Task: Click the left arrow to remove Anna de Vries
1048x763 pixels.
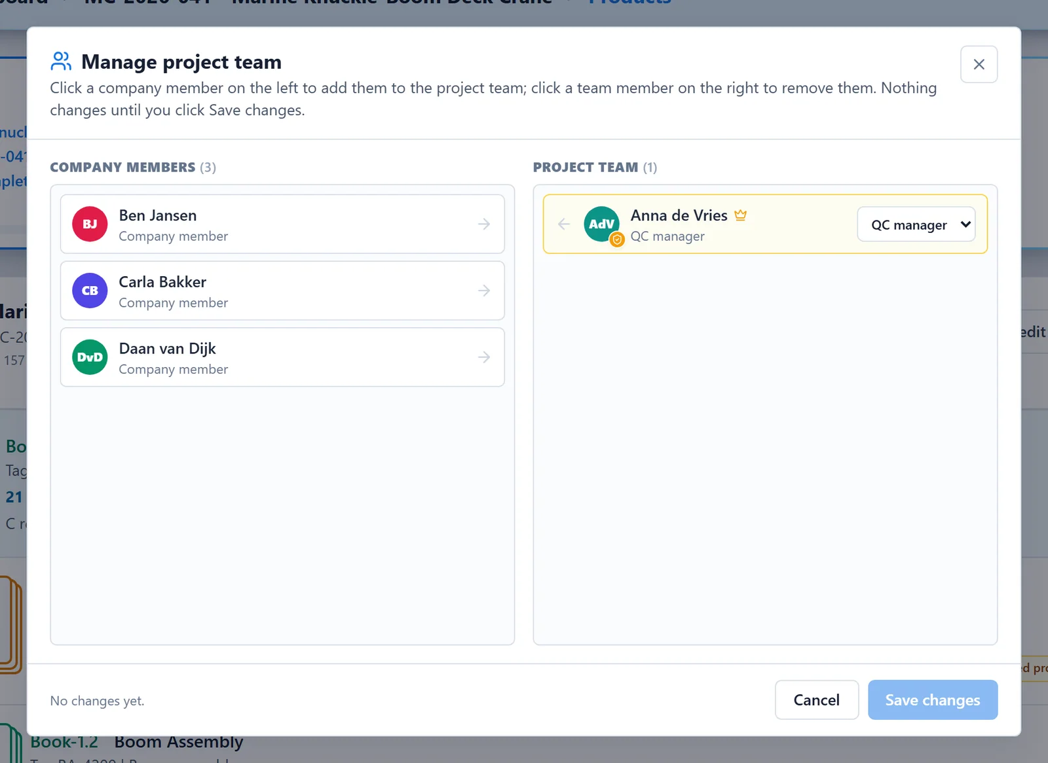Action: click(x=564, y=224)
